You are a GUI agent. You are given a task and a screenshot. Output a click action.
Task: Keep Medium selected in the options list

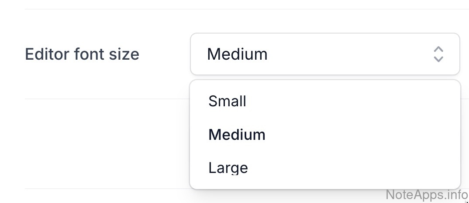click(x=237, y=135)
